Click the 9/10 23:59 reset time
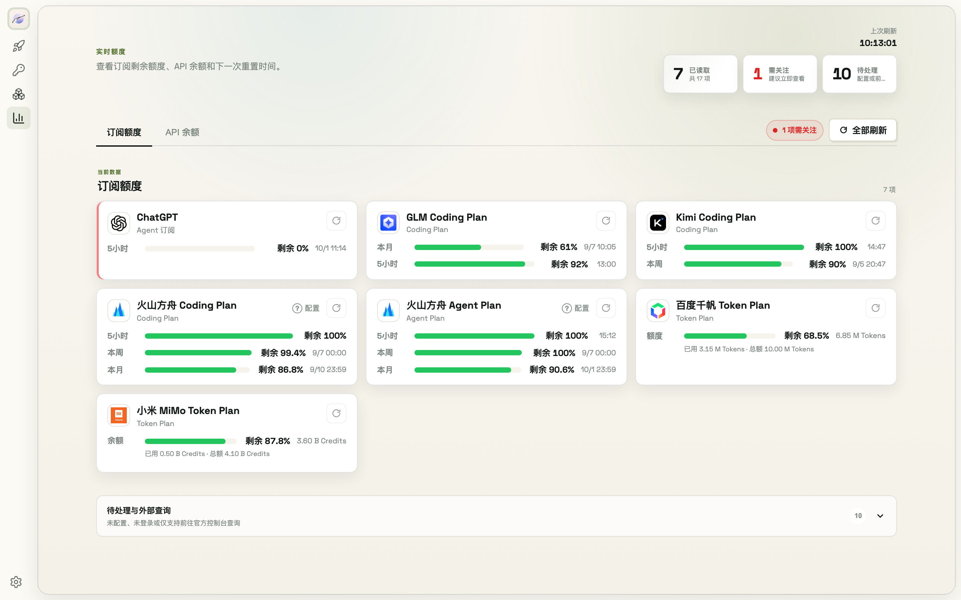Image resolution: width=961 pixels, height=600 pixels. tap(328, 370)
